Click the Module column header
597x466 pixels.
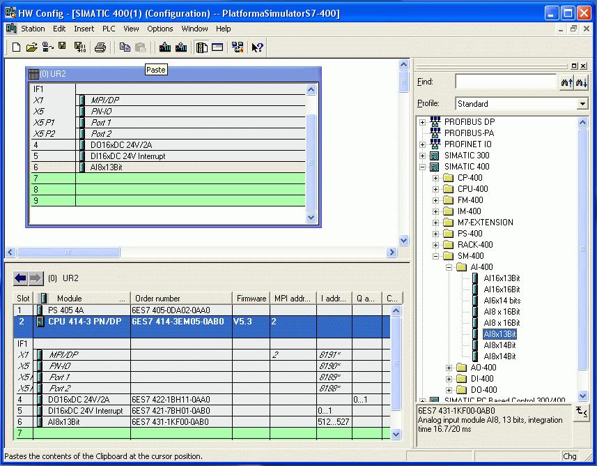[82, 298]
